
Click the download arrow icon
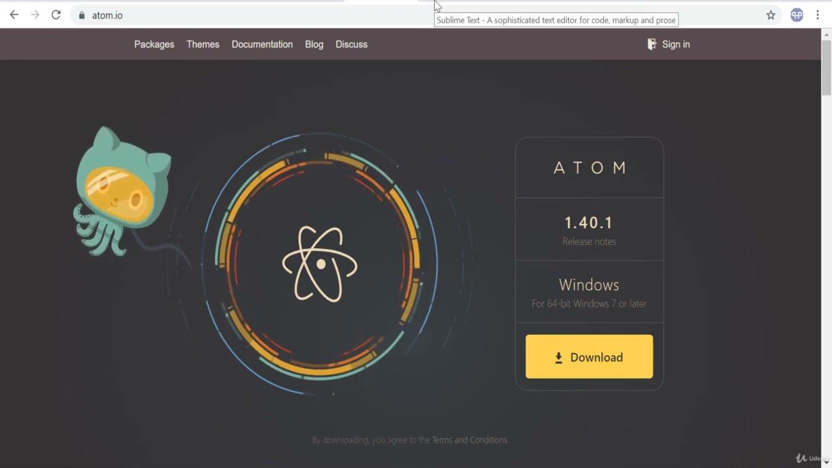pos(558,357)
